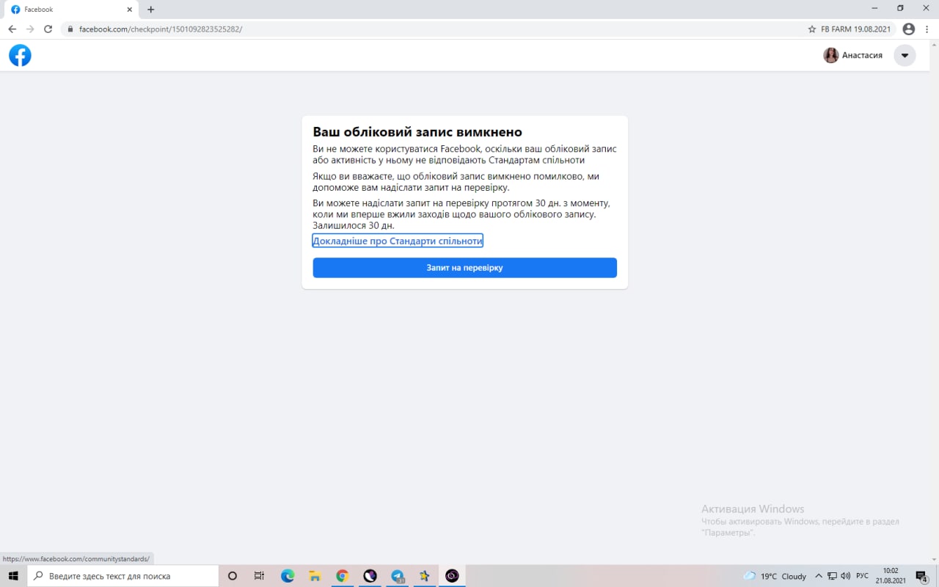Viewport: 939px width, 587px height.
Task: Open the clock showing 10:02 21.08.2021
Action: point(891,576)
